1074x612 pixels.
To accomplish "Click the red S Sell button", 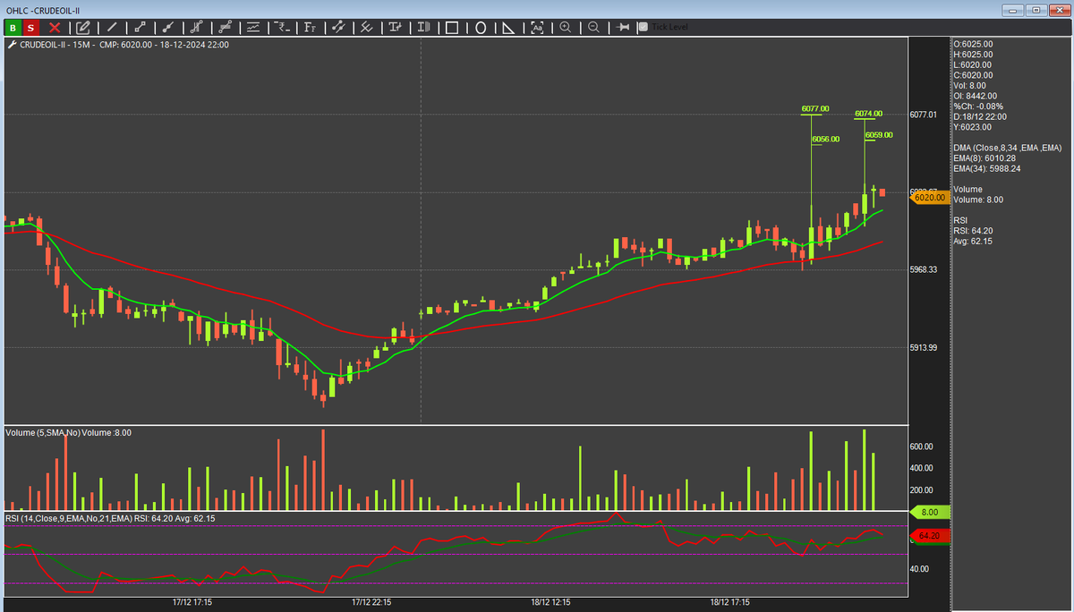I will click(30, 28).
